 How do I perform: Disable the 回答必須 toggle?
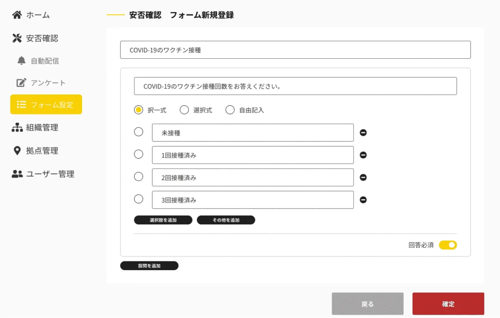pyautogui.click(x=448, y=245)
